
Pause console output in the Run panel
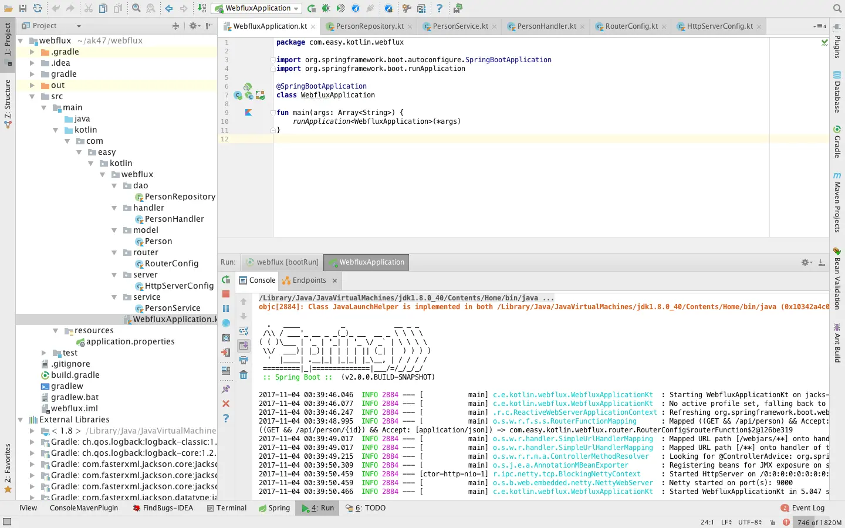pos(226,309)
